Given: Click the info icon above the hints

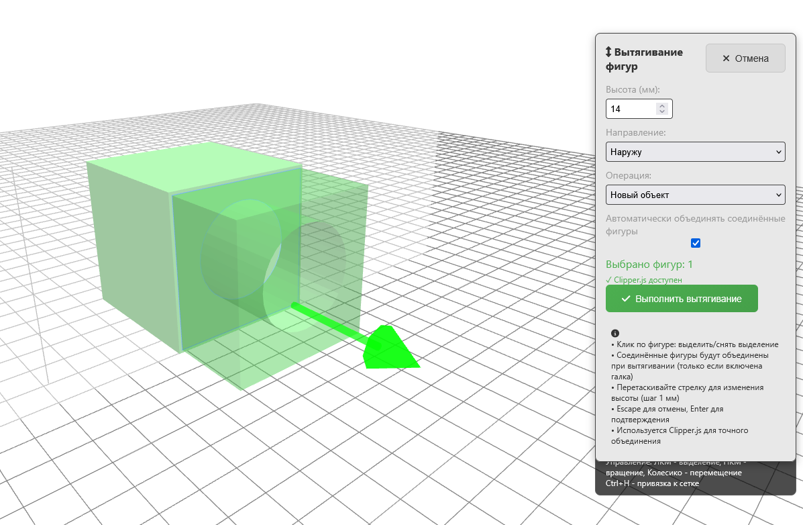Looking at the screenshot, I should 615,333.
